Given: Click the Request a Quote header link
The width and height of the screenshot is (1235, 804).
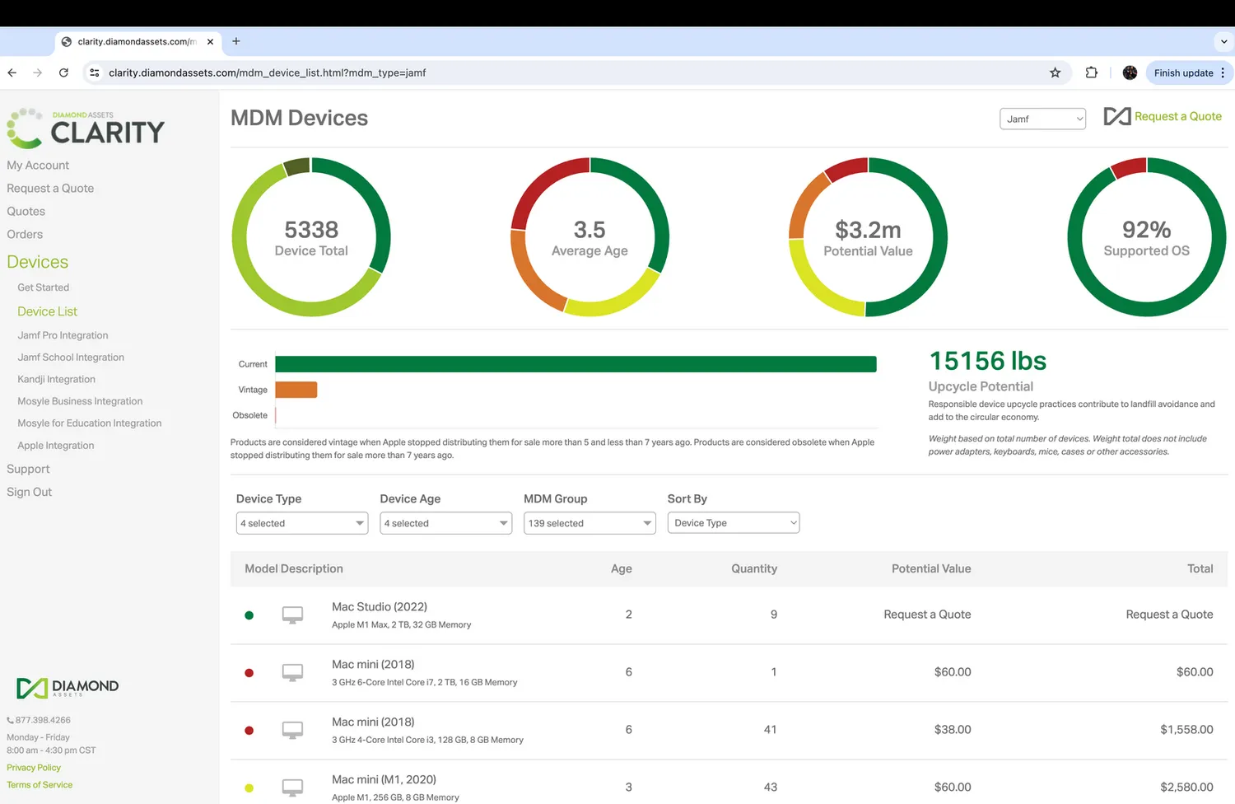Looking at the screenshot, I should tap(1177, 117).
